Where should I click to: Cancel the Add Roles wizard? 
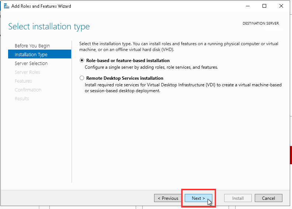(268, 198)
